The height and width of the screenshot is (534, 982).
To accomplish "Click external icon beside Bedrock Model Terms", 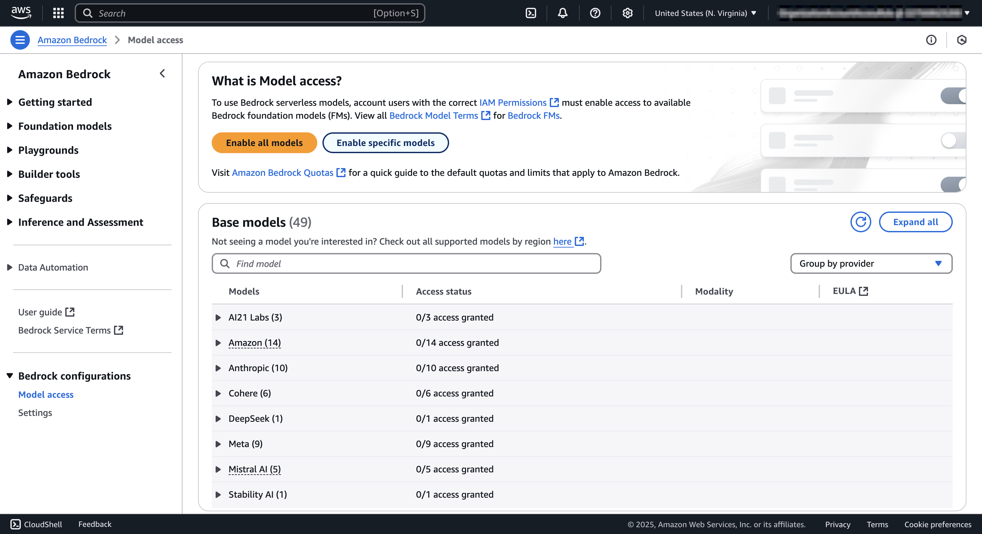I will [486, 115].
